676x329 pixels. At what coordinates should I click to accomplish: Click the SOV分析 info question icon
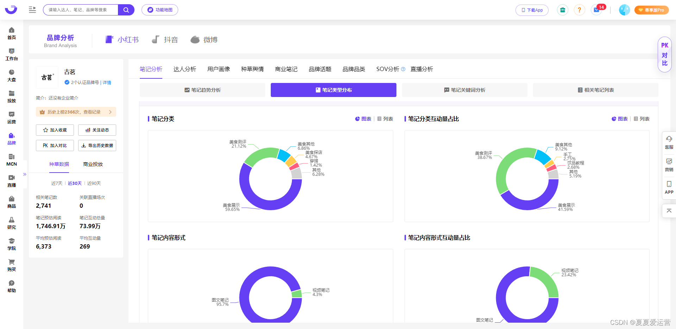403,69
